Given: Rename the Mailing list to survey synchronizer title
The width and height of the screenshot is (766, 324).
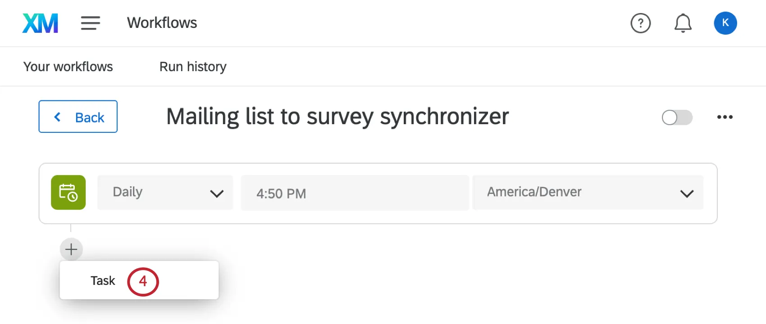Looking at the screenshot, I should tap(337, 116).
